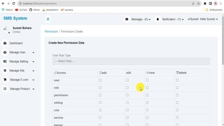Click the page vertical scrollbar
This screenshot has height=126, width=224.
pyautogui.click(x=223, y=41)
